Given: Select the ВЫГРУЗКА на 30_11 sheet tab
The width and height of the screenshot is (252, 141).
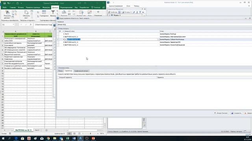Looking at the screenshot, I should pos(24,130).
